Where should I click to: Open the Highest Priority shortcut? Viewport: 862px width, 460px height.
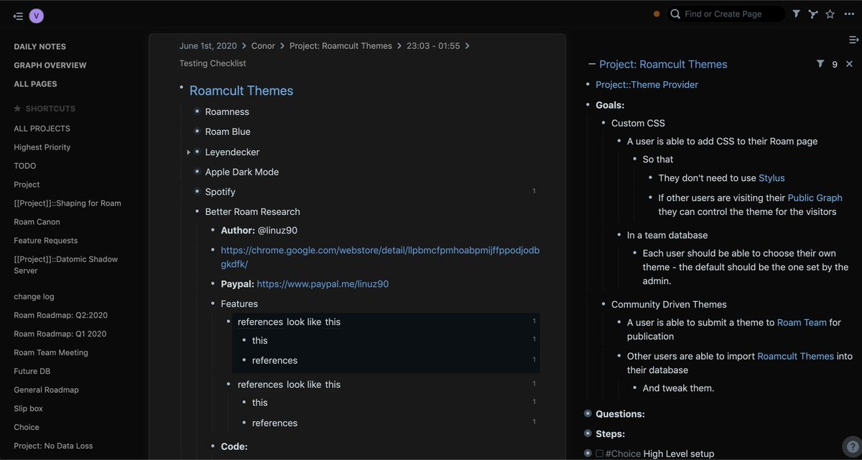42,147
